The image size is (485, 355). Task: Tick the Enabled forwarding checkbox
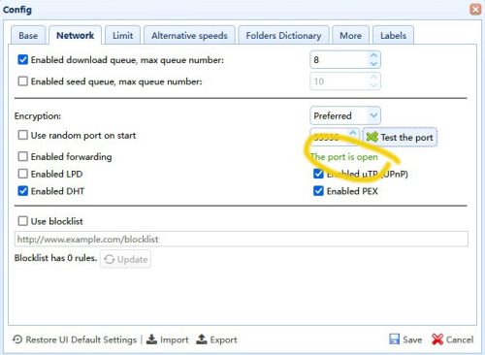click(22, 156)
